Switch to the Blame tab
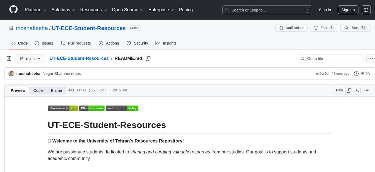This screenshot has height=172, width=375. [56, 90]
